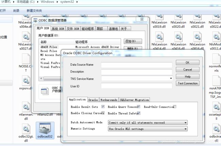Viewport: 221px width, 146px height.
Task: Select the odbc32gt.dll file icon
Action: 26,128
